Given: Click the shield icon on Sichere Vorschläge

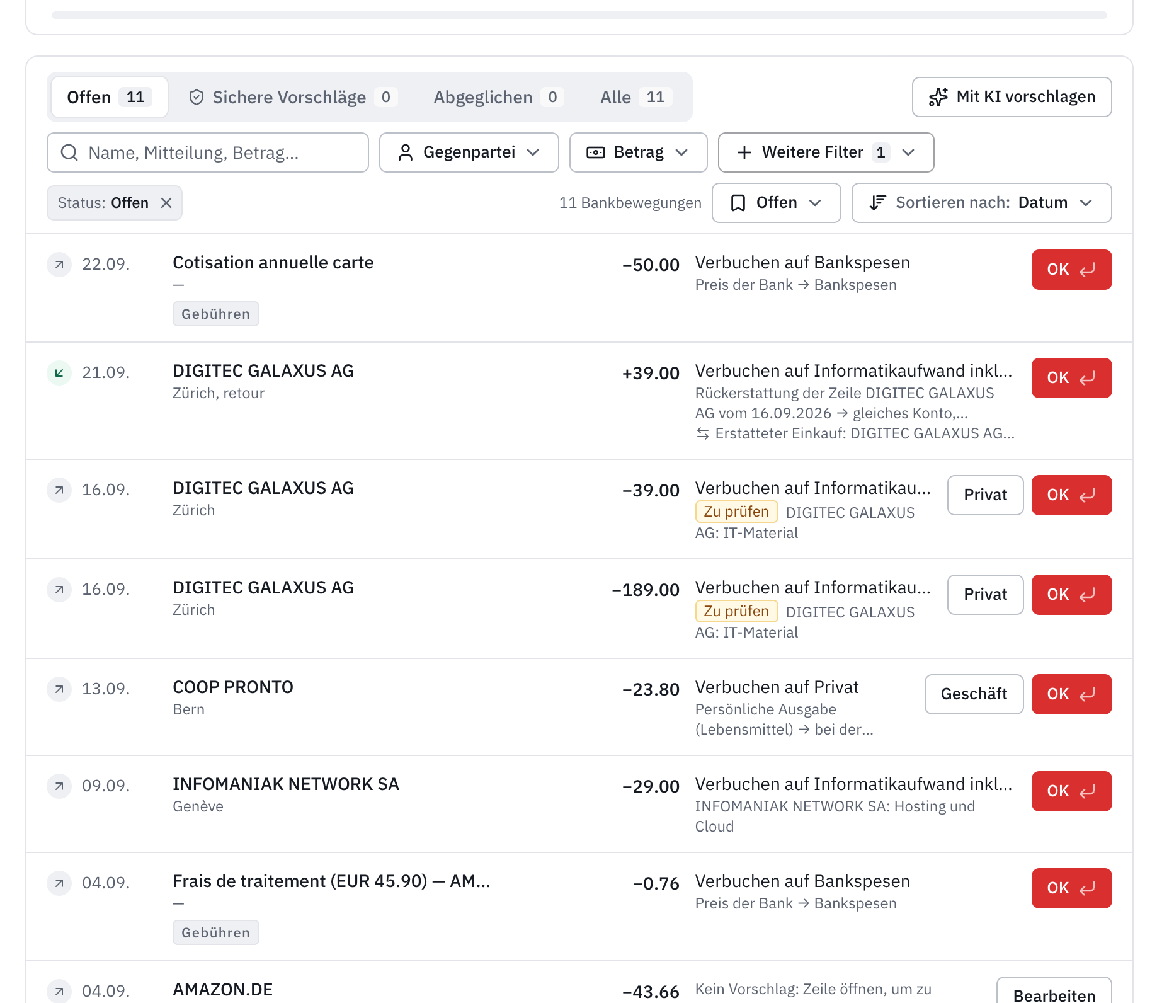Looking at the screenshot, I should [197, 97].
